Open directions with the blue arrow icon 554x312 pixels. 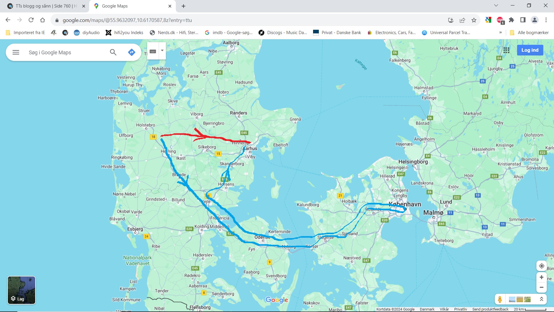[x=132, y=52]
